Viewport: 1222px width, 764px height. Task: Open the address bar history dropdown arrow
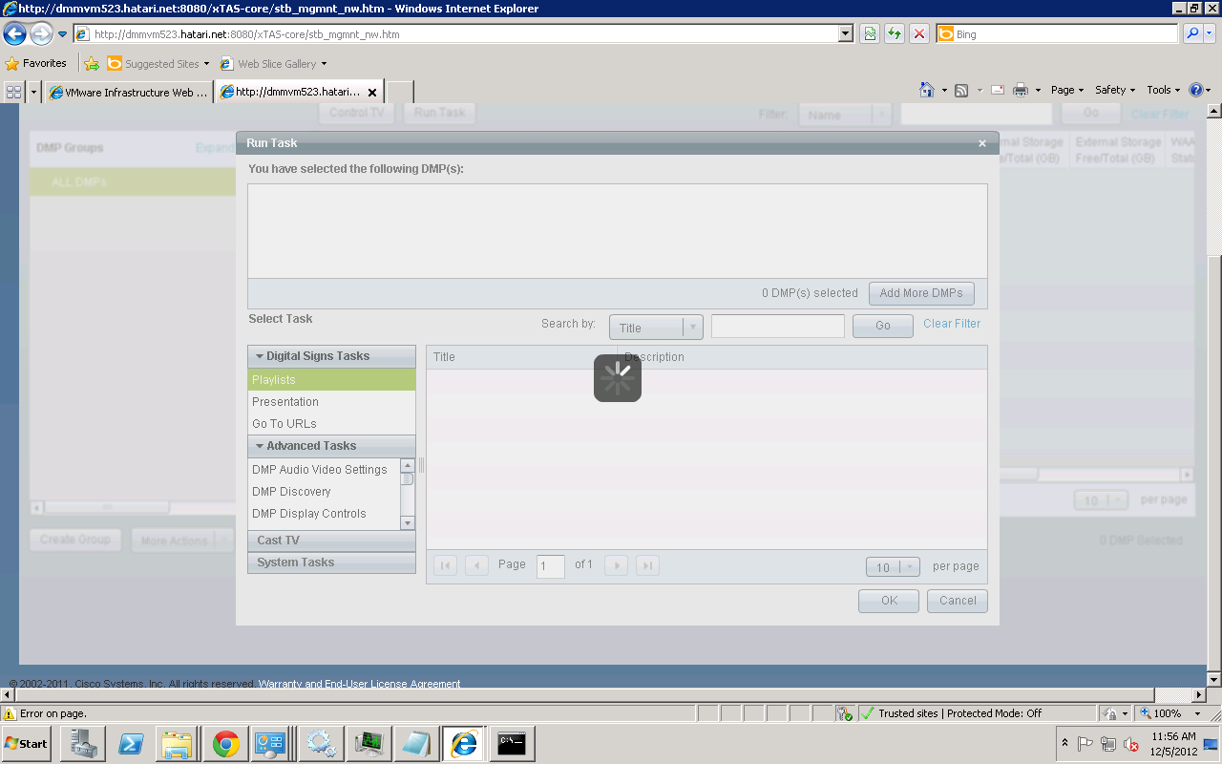point(845,34)
